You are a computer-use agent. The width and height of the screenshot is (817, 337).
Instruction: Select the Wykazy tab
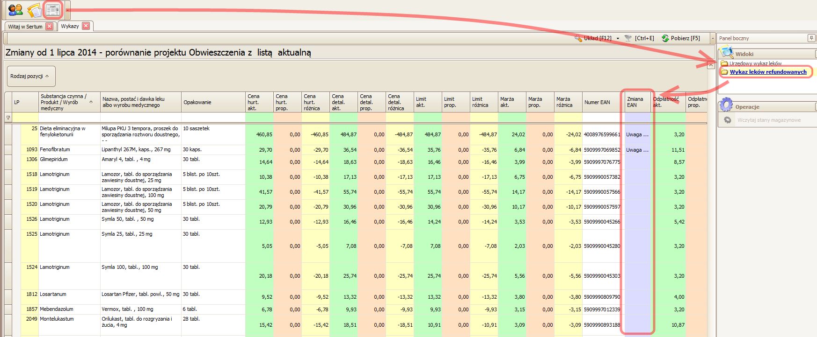point(70,26)
